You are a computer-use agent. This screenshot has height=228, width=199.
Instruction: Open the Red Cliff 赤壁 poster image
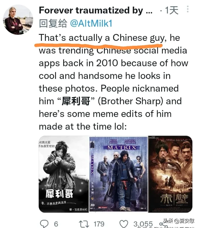click(x=170, y=174)
